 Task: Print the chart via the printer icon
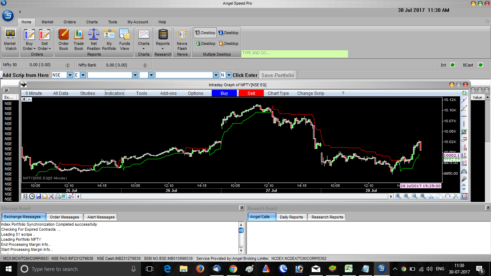(x=59, y=196)
